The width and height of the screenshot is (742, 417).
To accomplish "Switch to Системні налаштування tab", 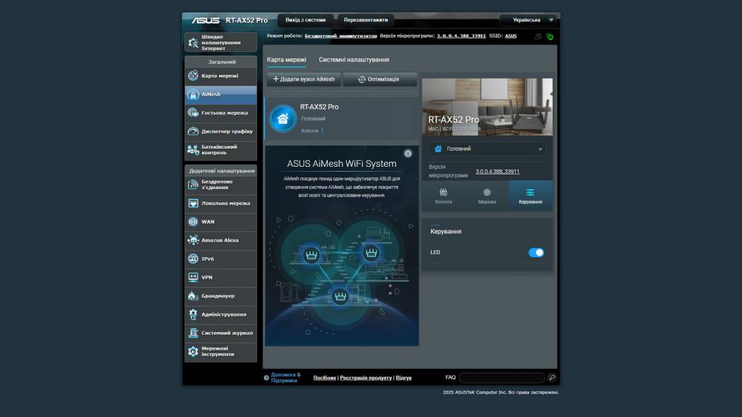I will point(354,60).
